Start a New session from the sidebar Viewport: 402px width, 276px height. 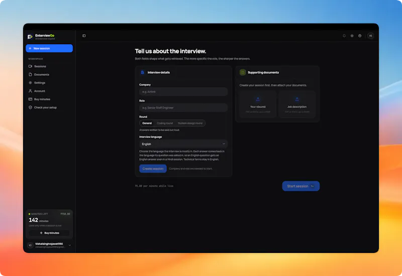[49, 48]
